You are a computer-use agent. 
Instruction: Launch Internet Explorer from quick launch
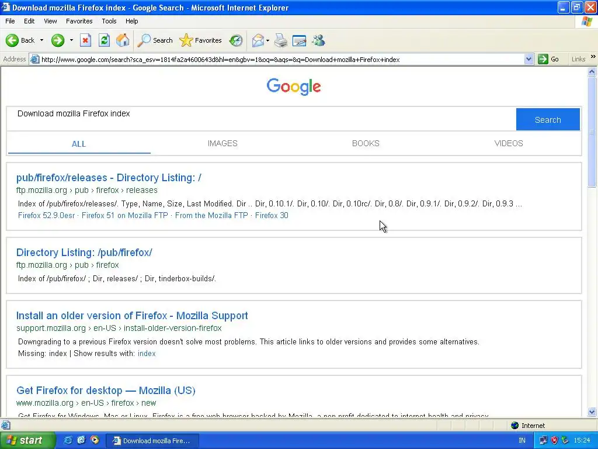[68, 440]
